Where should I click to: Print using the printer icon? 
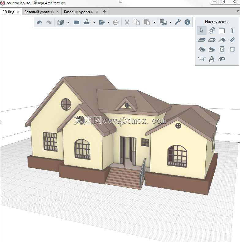(x=116, y=22)
